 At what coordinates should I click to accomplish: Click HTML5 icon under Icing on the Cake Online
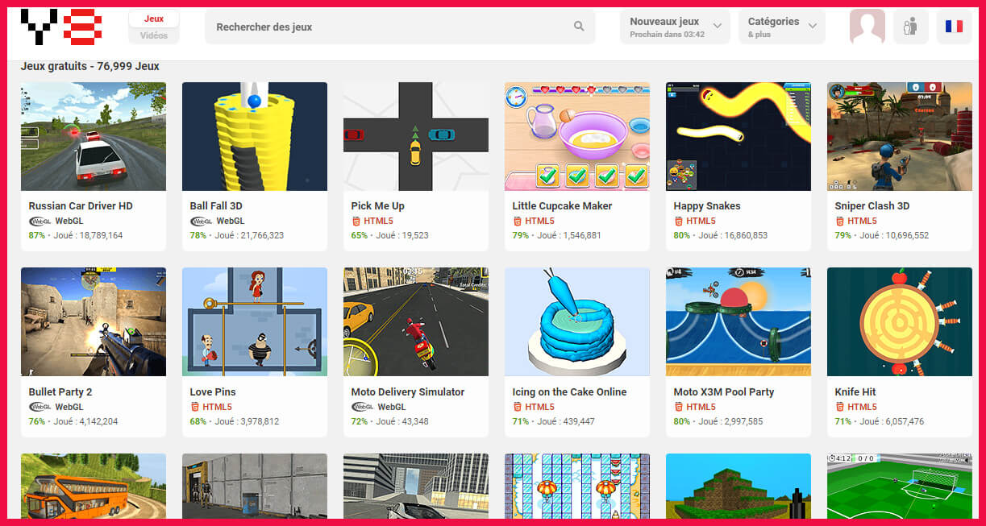click(x=517, y=407)
